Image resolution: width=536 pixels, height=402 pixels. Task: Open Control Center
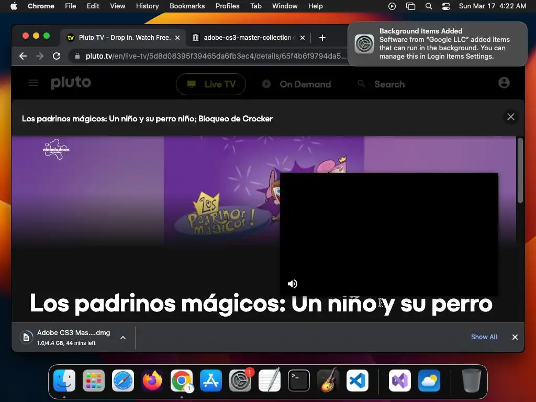coord(446,6)
